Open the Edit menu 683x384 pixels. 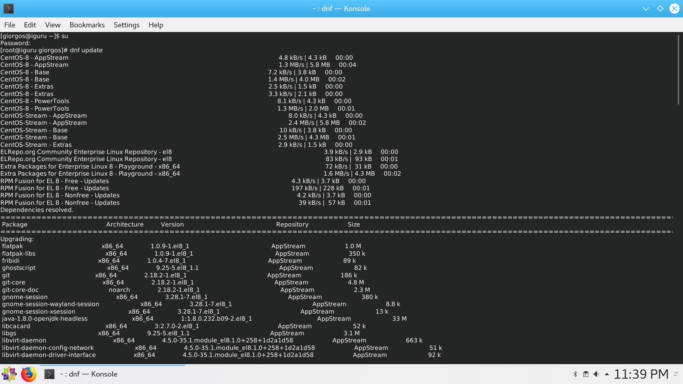[30, 25]
